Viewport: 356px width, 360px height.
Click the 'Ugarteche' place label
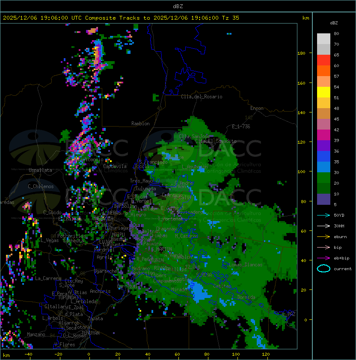(106, 271)
